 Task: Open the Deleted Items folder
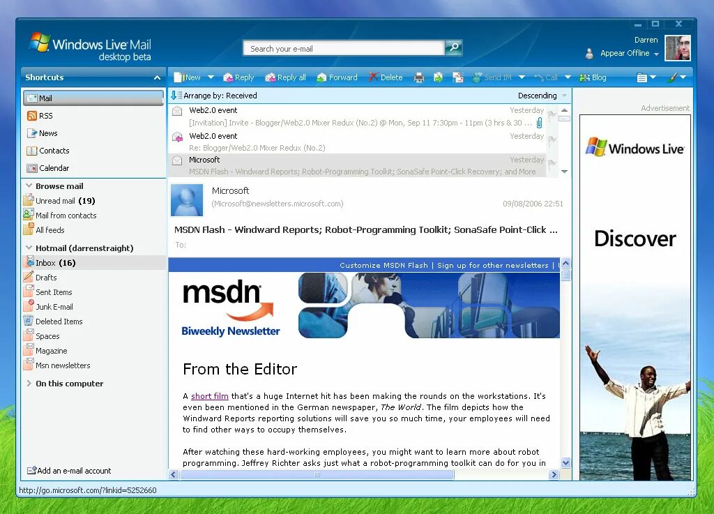[53, 322]
